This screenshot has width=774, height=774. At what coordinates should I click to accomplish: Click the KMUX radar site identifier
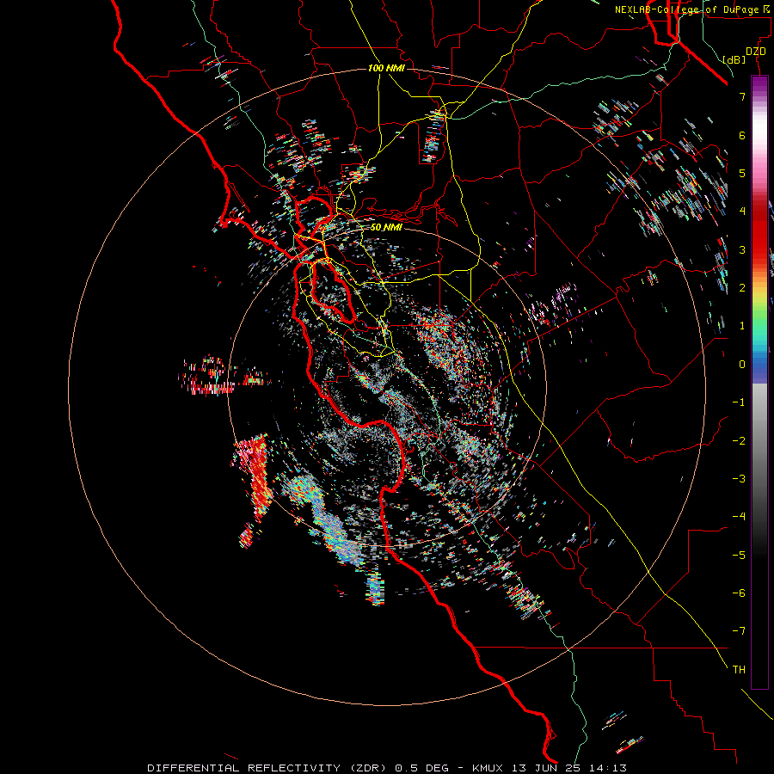tap(489, 768)
